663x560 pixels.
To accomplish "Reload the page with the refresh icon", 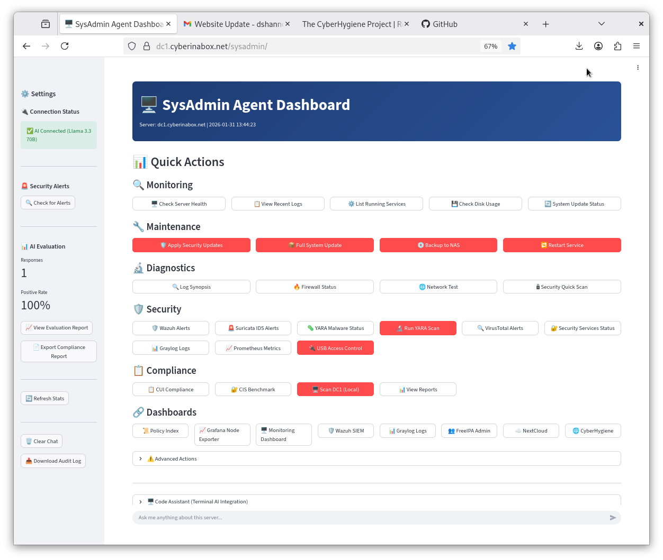I will click(65, 46).
